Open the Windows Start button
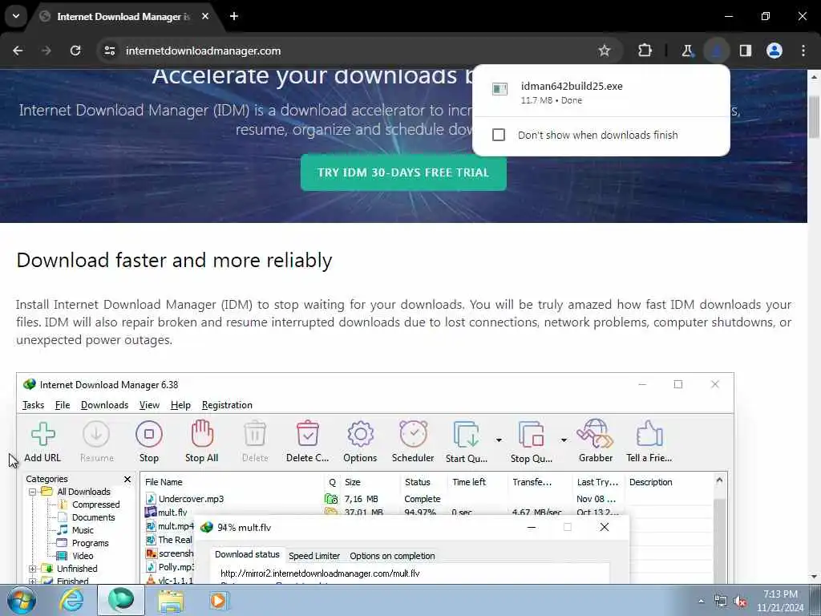821x616 pixels. tap(22, 600)
